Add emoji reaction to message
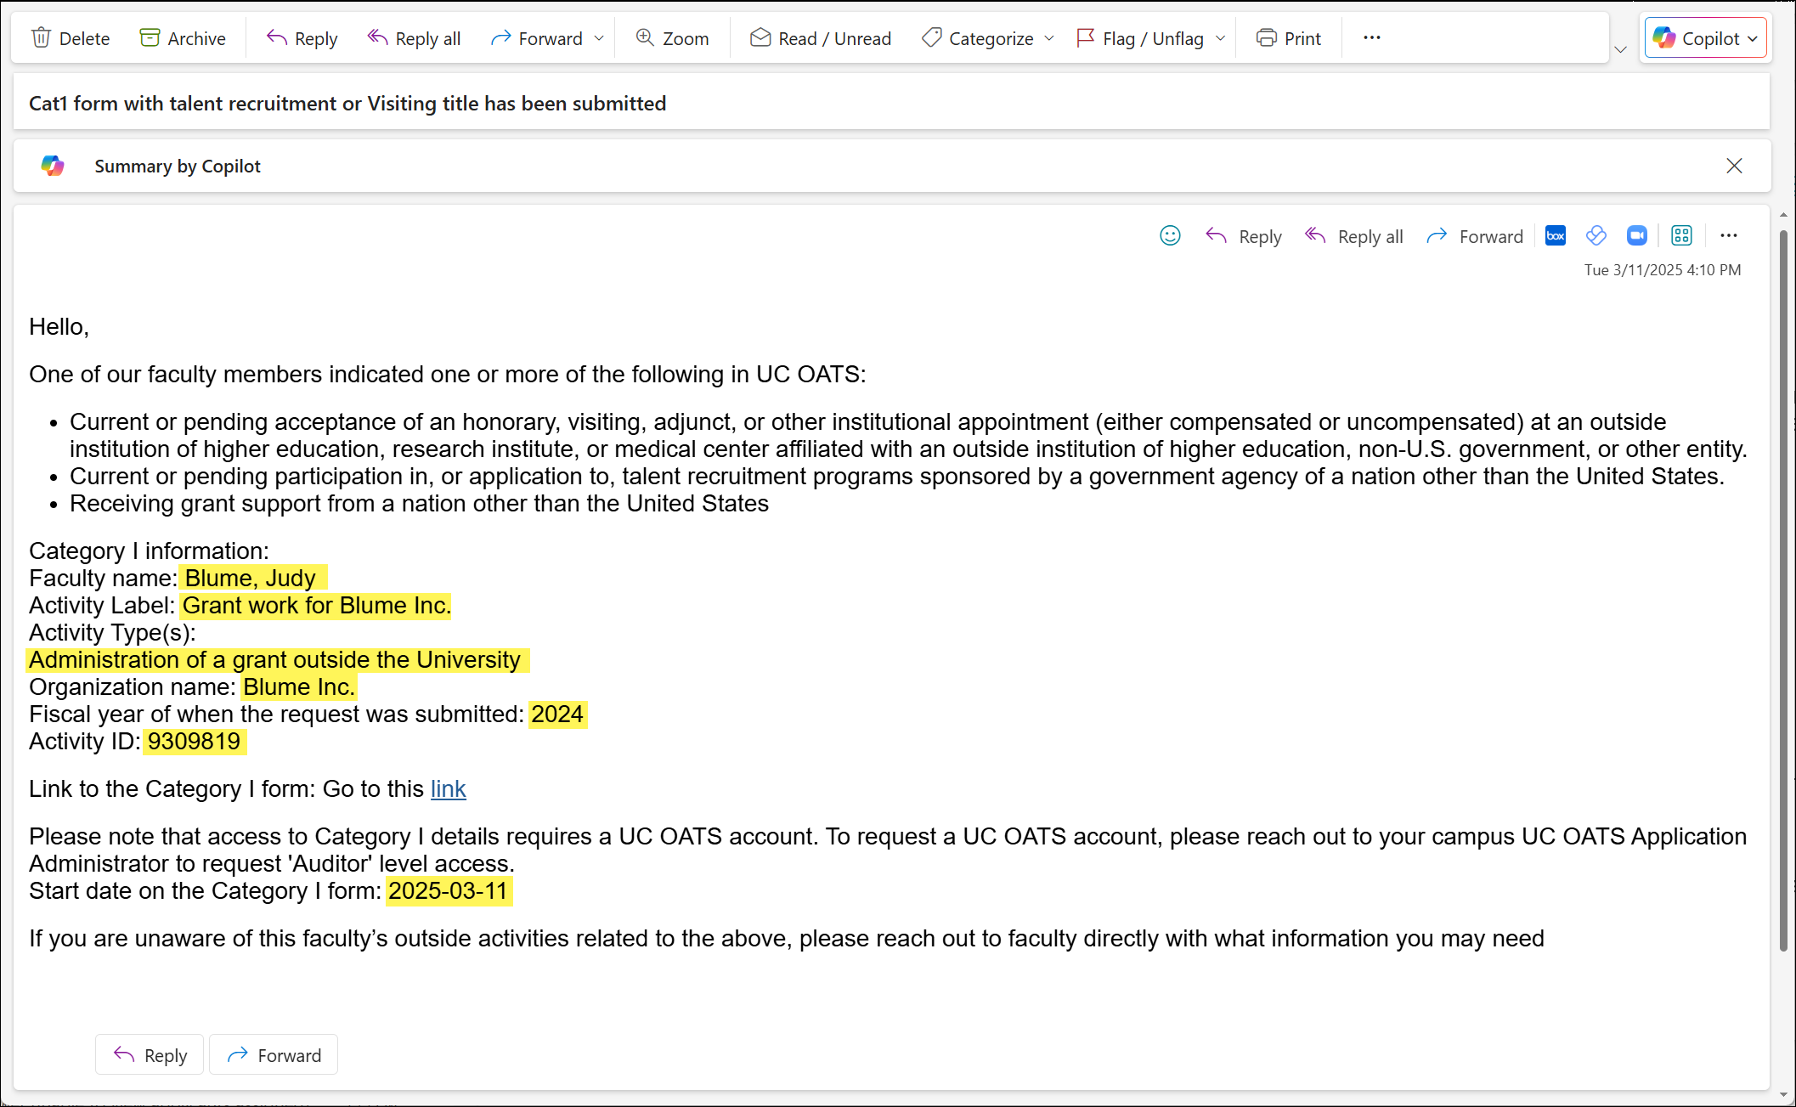This screenshot has height=1107, width=1796. click(1170, 236)
